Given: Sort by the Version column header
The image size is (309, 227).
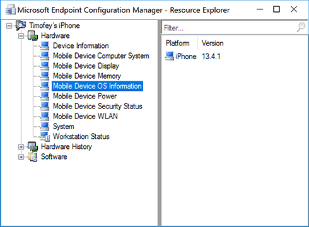Looking at the screenshot, I should pyautogui.click(x=213, y=43).
